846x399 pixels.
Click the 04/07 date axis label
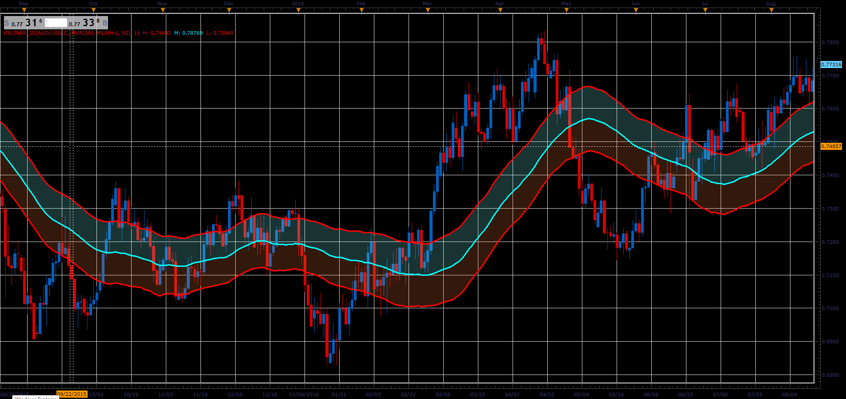tap(512, 395)
